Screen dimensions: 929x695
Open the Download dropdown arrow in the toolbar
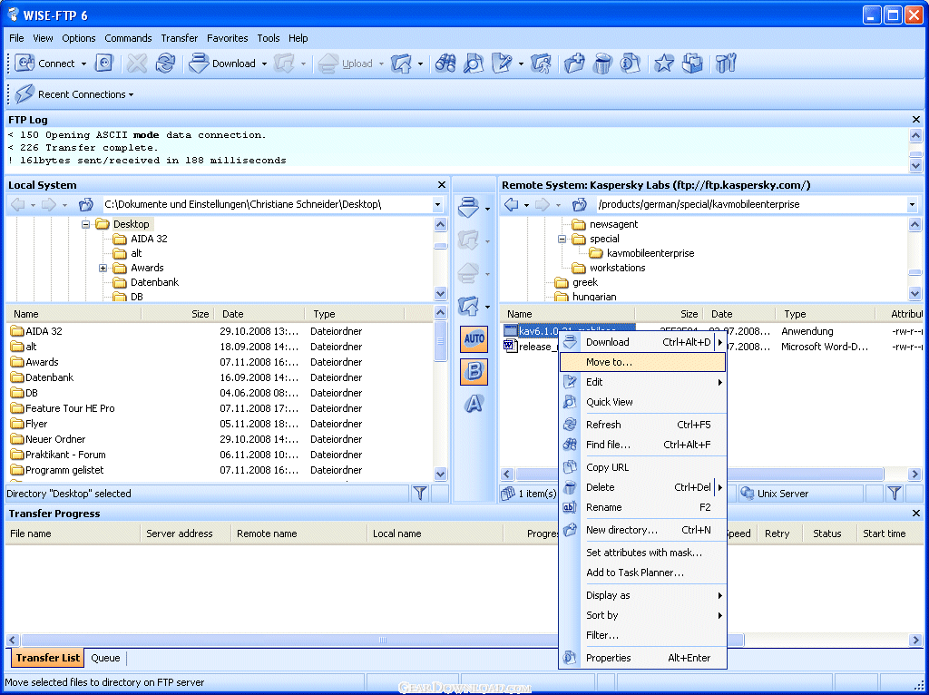tap(264, 64)
